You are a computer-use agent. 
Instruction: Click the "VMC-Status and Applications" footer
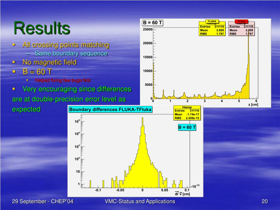click(140, 201)
